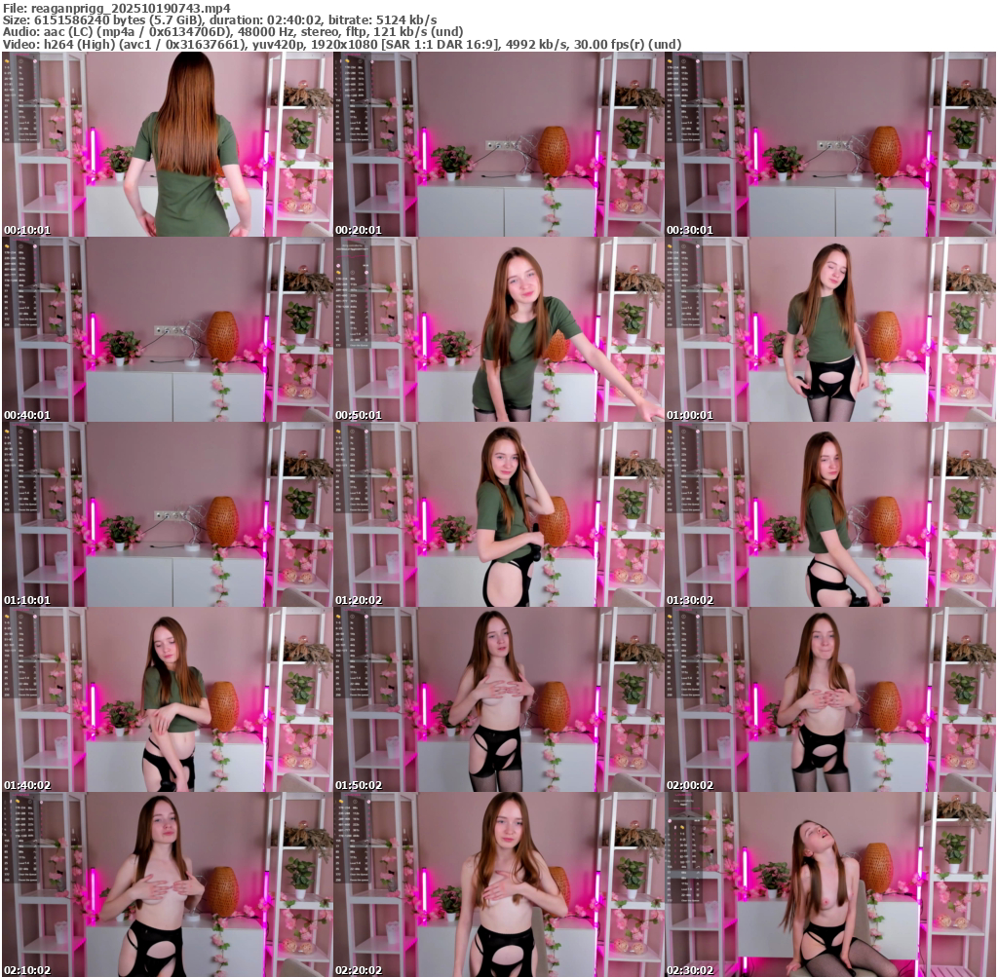Click the timestamp label 01:30:02
Image resolution: width=998 pixels, height=977 pixels.
(x=690, y=600)
